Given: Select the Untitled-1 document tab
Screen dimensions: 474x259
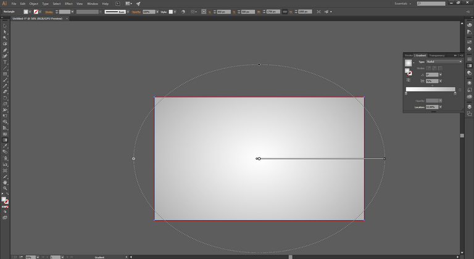Looking at the screenshot, I should [x=38, y=18].
